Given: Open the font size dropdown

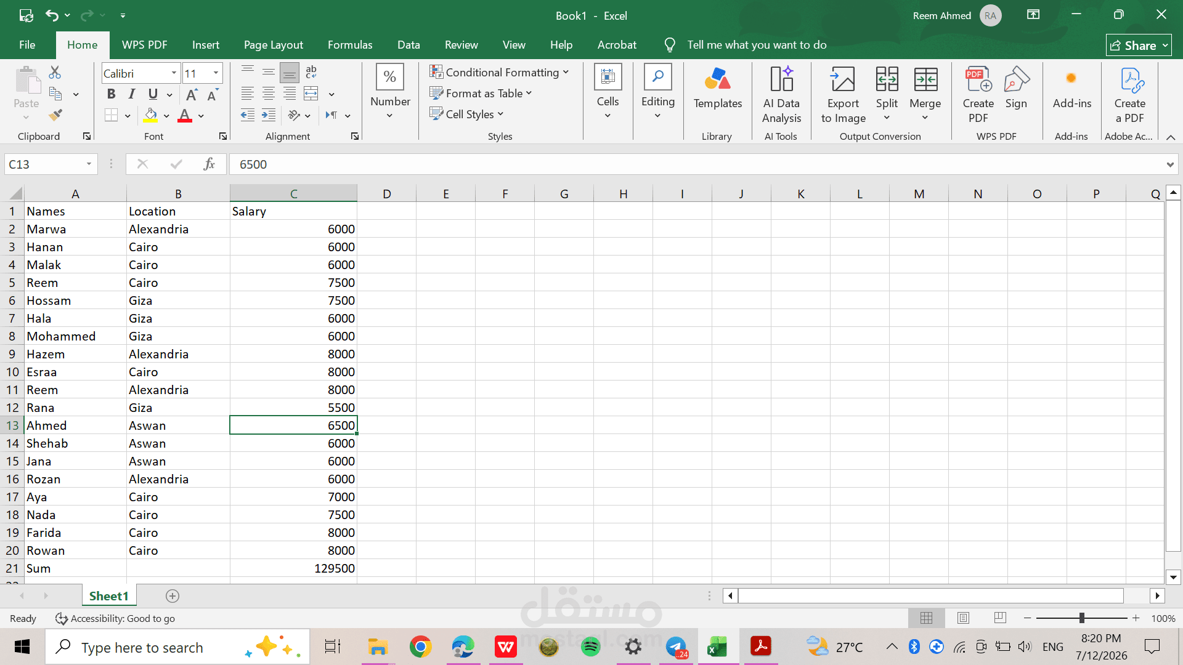Looking at the screenshot, I should (216, 73).
